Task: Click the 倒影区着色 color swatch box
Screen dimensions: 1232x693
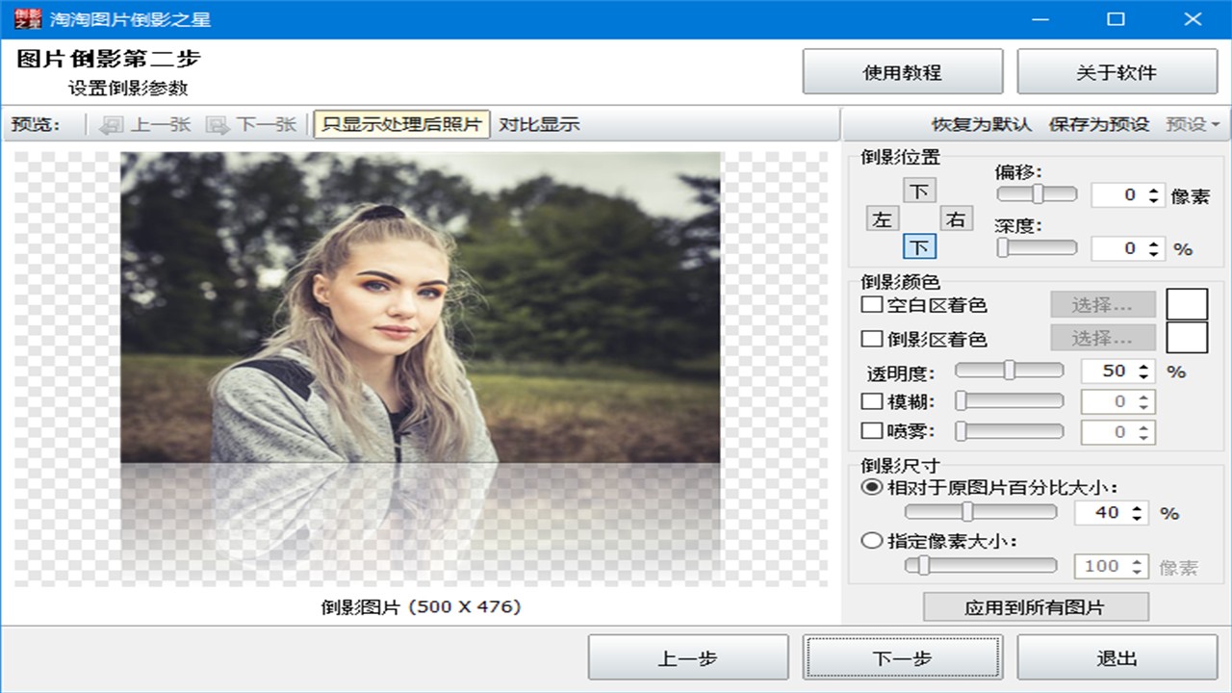Action: (1187, 338)
